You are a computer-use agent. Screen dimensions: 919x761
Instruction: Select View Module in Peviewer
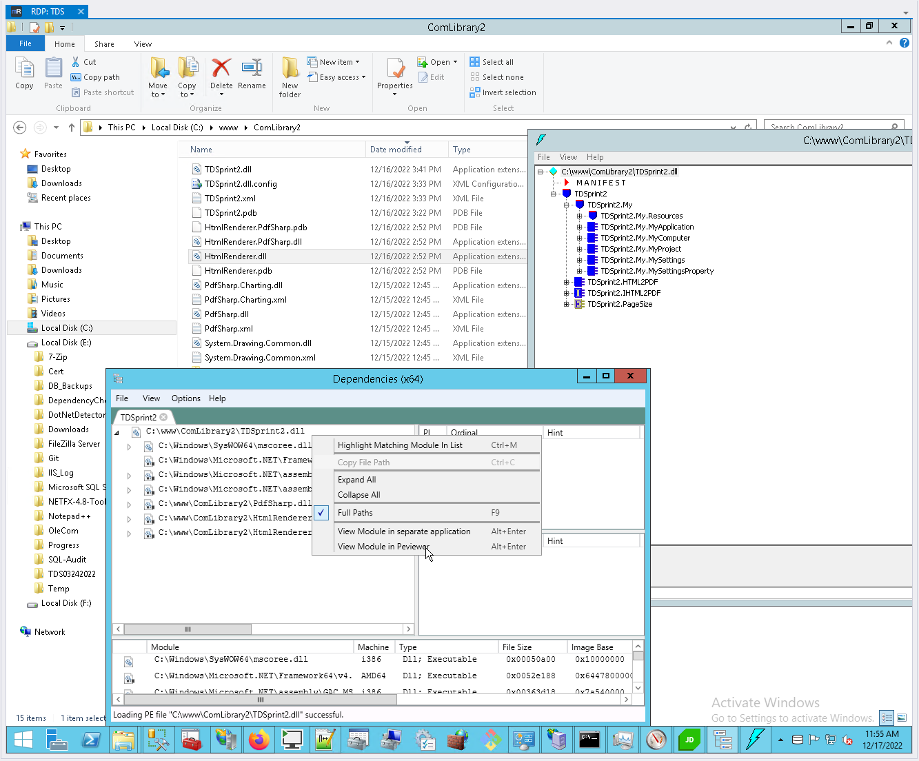coord(383,547)
